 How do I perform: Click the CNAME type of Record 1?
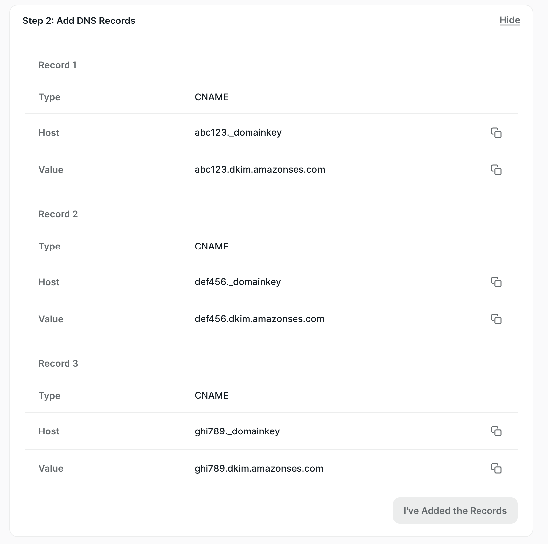click(x=211, y=97)
